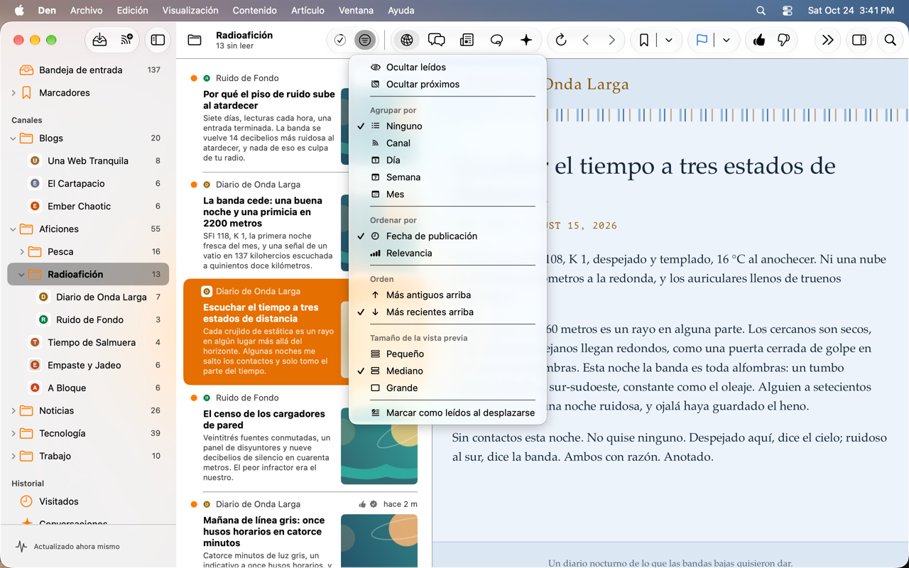Collapse the Blogs folder

coord(13,138)
